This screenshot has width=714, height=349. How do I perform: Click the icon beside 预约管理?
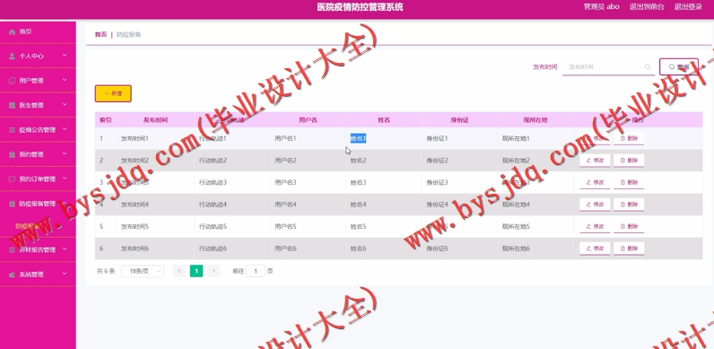tap(13, 155)
